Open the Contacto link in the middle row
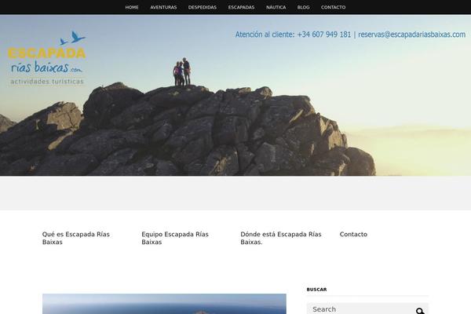This screenshot has width=471, height=314. click(353, 234)
